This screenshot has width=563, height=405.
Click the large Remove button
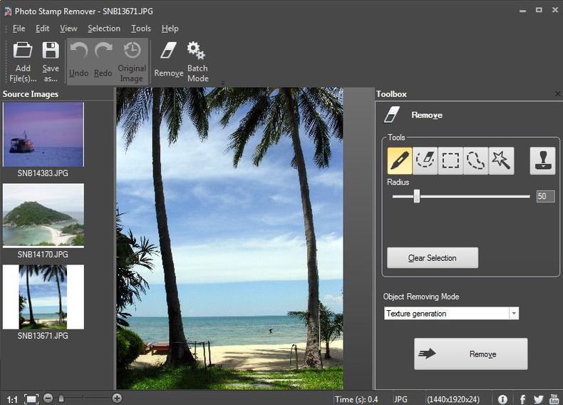(x=470, y=354)
